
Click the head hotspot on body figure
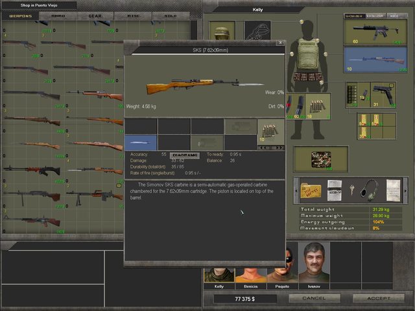302,21
